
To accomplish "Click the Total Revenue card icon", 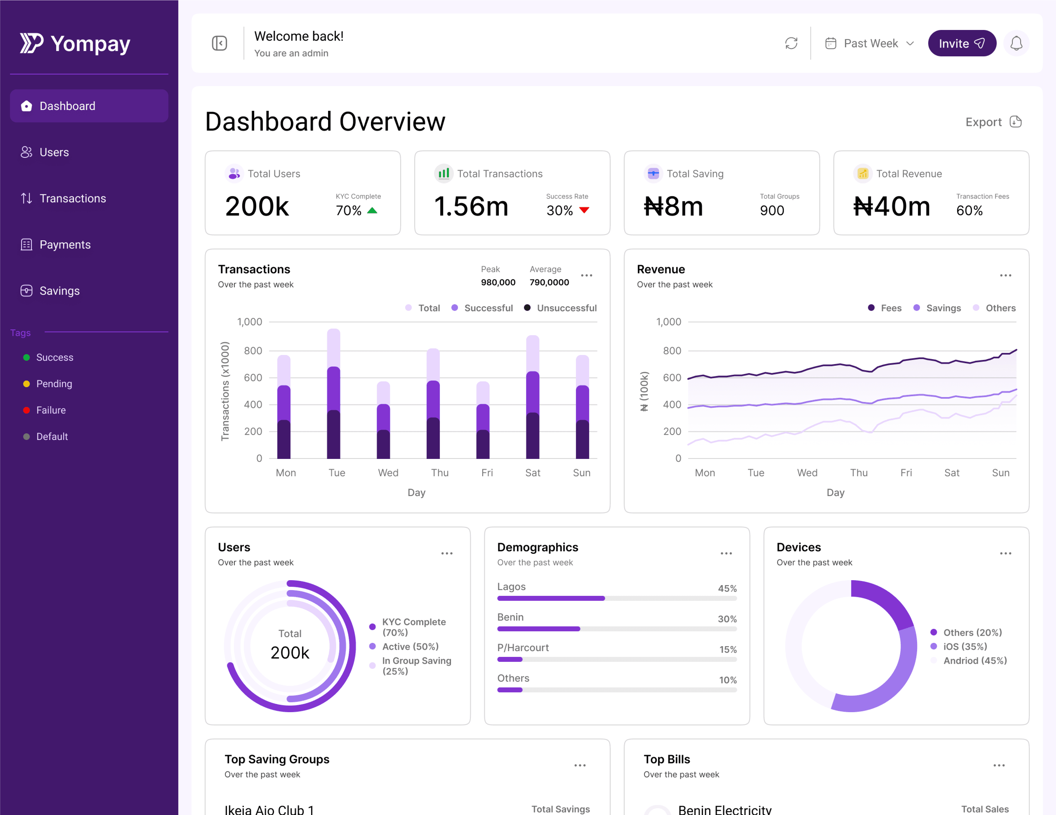I will [x=863, y=174].
